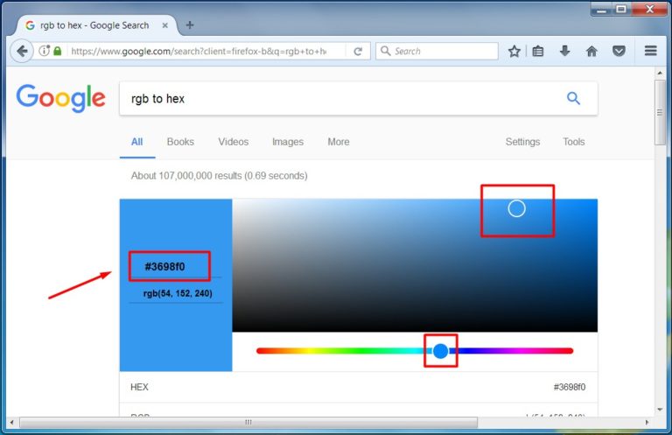Open search Tools
The width and height of the screenshot is (672, 435).
coord(574,142)
